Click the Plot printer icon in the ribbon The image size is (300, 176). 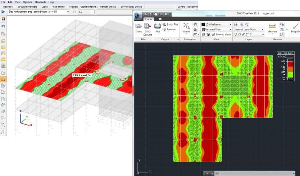coord(158,26)
